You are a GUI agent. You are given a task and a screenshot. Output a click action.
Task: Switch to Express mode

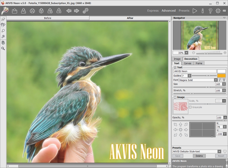(x=153, y=11)
